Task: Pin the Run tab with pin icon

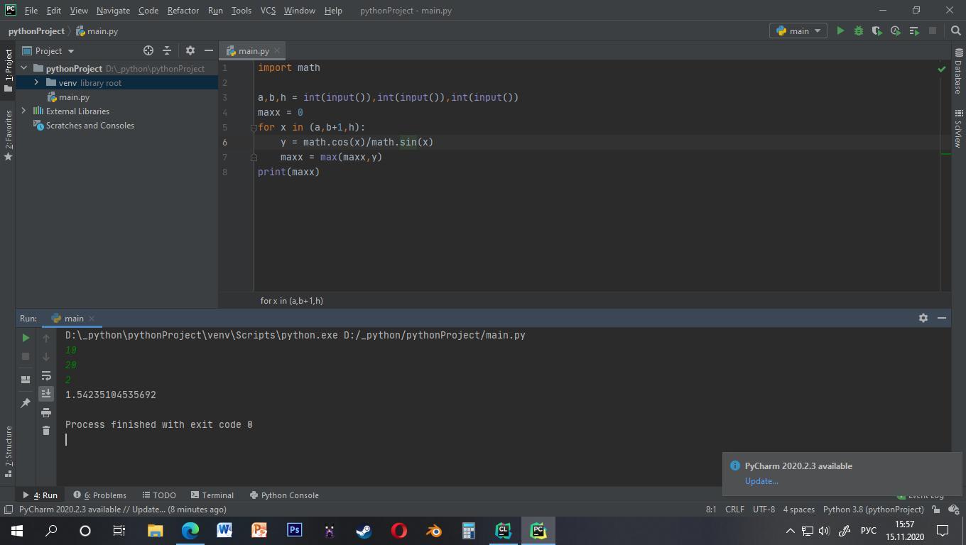Action: coord(26,402)
